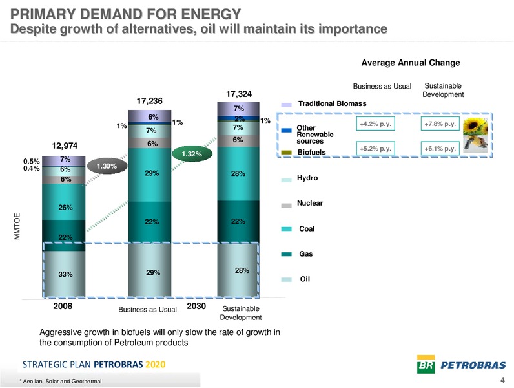Click the 2008 axis label
Image resolution: width=514 pixels, height=388 pixels.
63,306
